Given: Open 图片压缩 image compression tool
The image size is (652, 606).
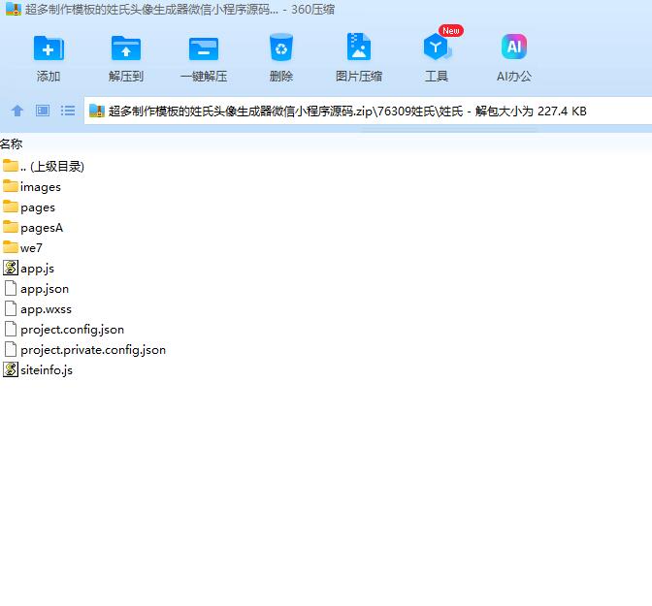Looking at the screenshot, I should (358, 58).
